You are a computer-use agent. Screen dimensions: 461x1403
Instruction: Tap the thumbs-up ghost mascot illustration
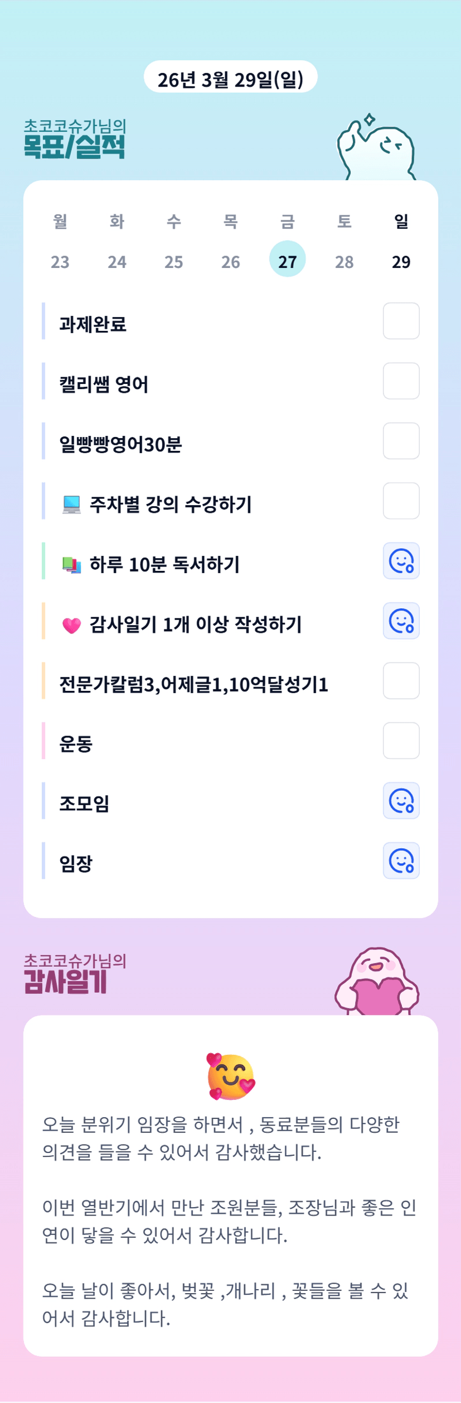click(x=376, y=149)
